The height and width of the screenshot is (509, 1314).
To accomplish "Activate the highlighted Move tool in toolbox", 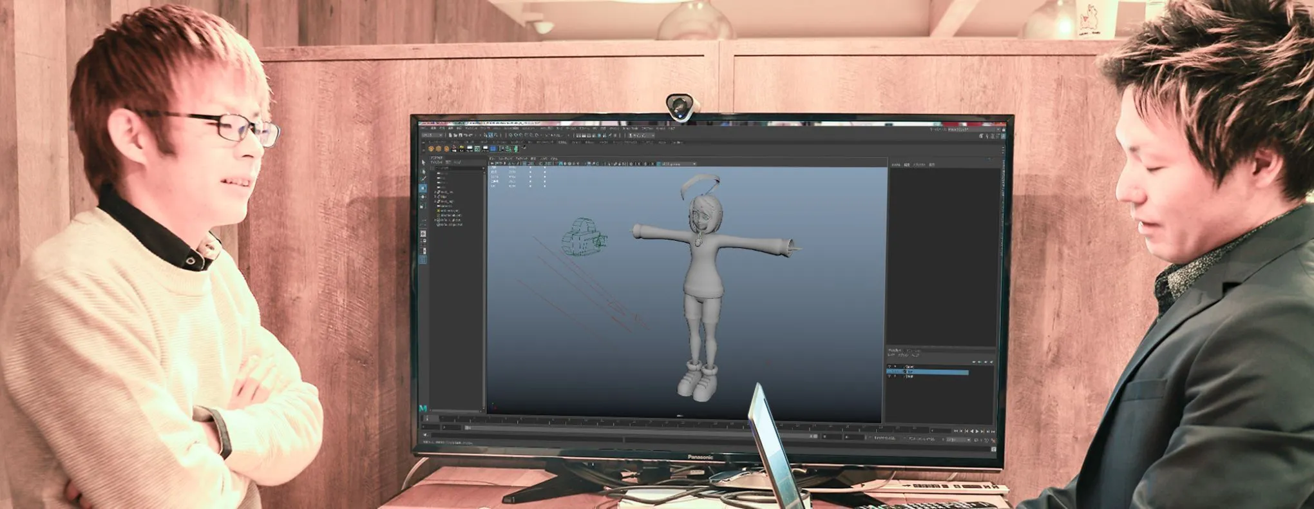I will [x=423, y=188].
